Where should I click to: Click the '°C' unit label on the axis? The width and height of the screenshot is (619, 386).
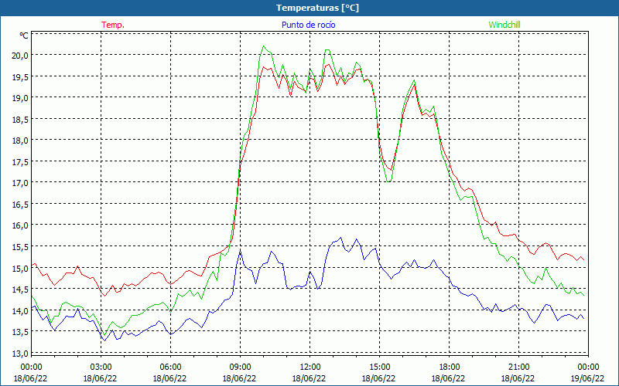pyautogui.click(x=24, y=36)
